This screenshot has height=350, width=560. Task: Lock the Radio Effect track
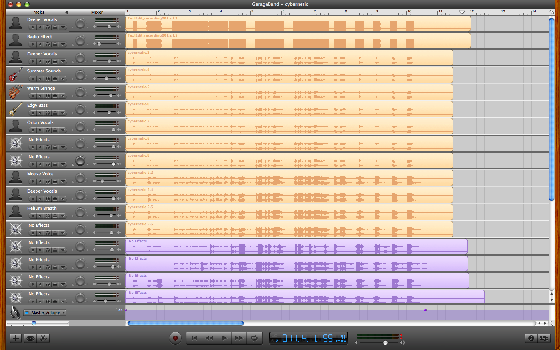tap(55, 44)
